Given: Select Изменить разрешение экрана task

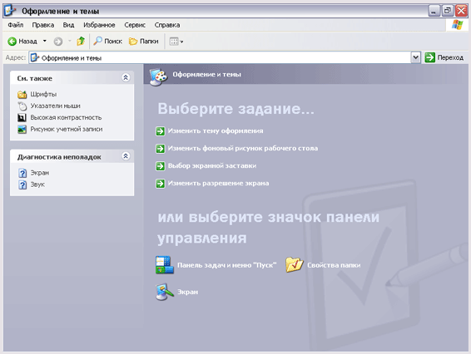Looking at the screenshot, I should tap(218, 183).
